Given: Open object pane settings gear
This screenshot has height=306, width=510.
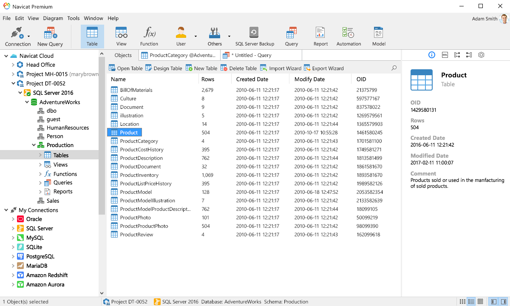Looking at the screenshot, I should [x=481, y=54].
